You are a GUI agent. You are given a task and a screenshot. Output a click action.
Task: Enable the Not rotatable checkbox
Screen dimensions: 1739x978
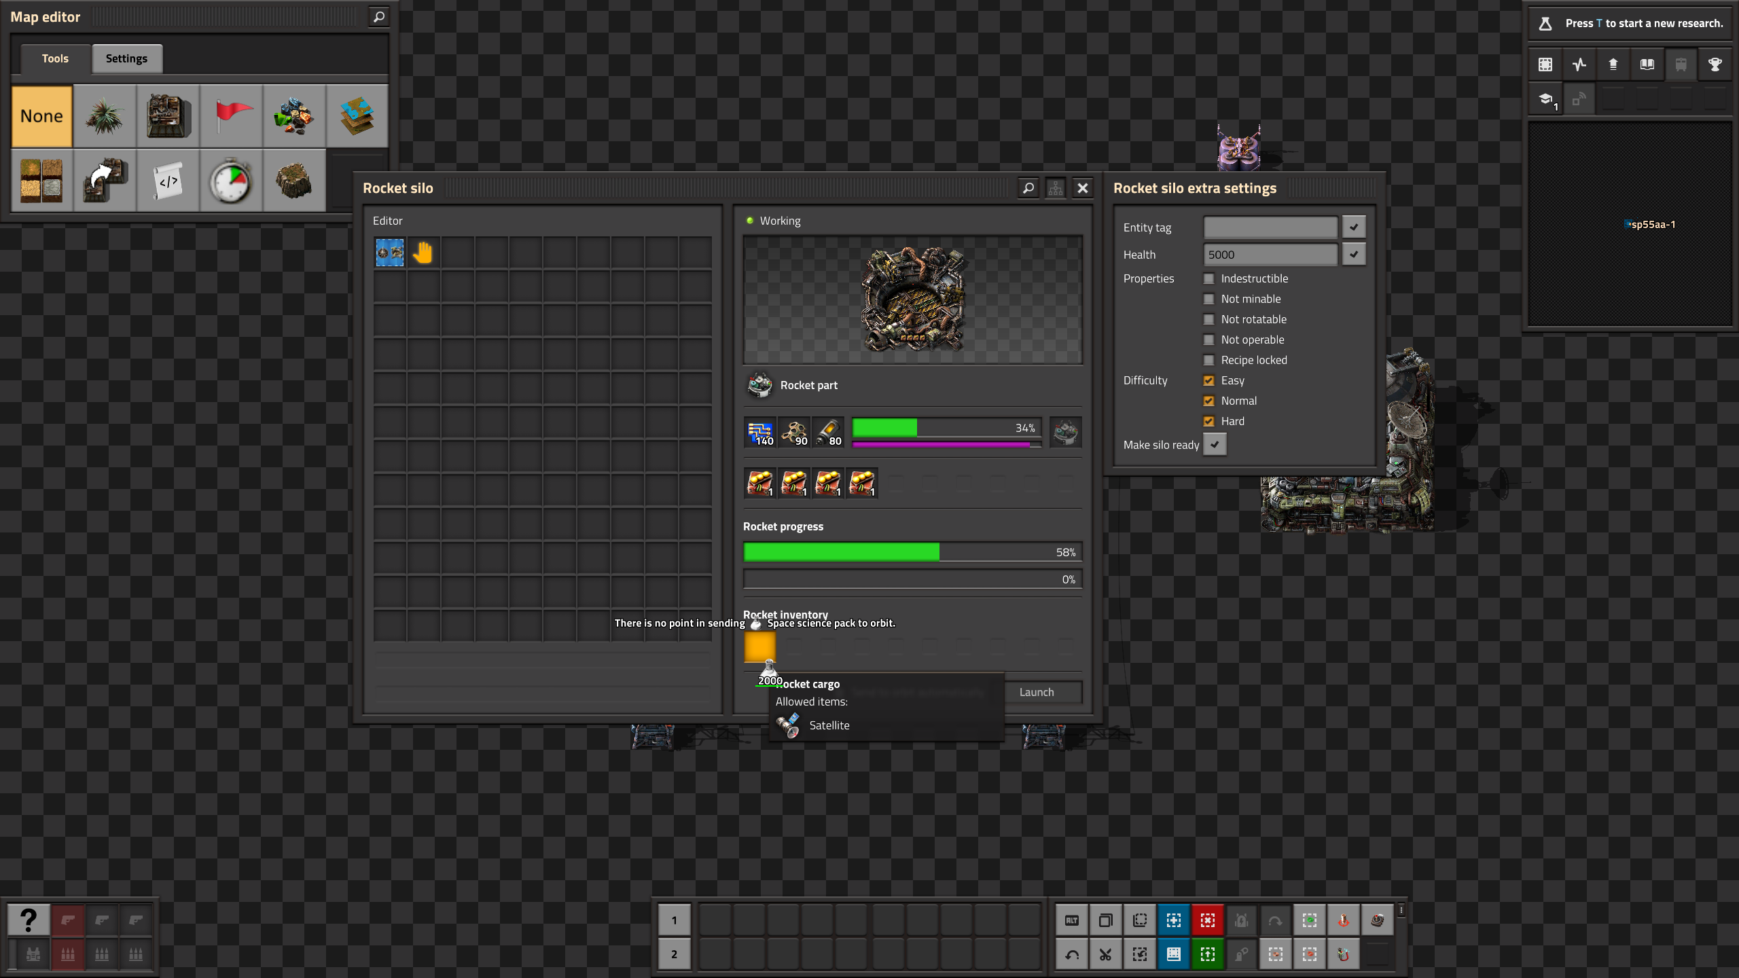tap(1208, 319)
